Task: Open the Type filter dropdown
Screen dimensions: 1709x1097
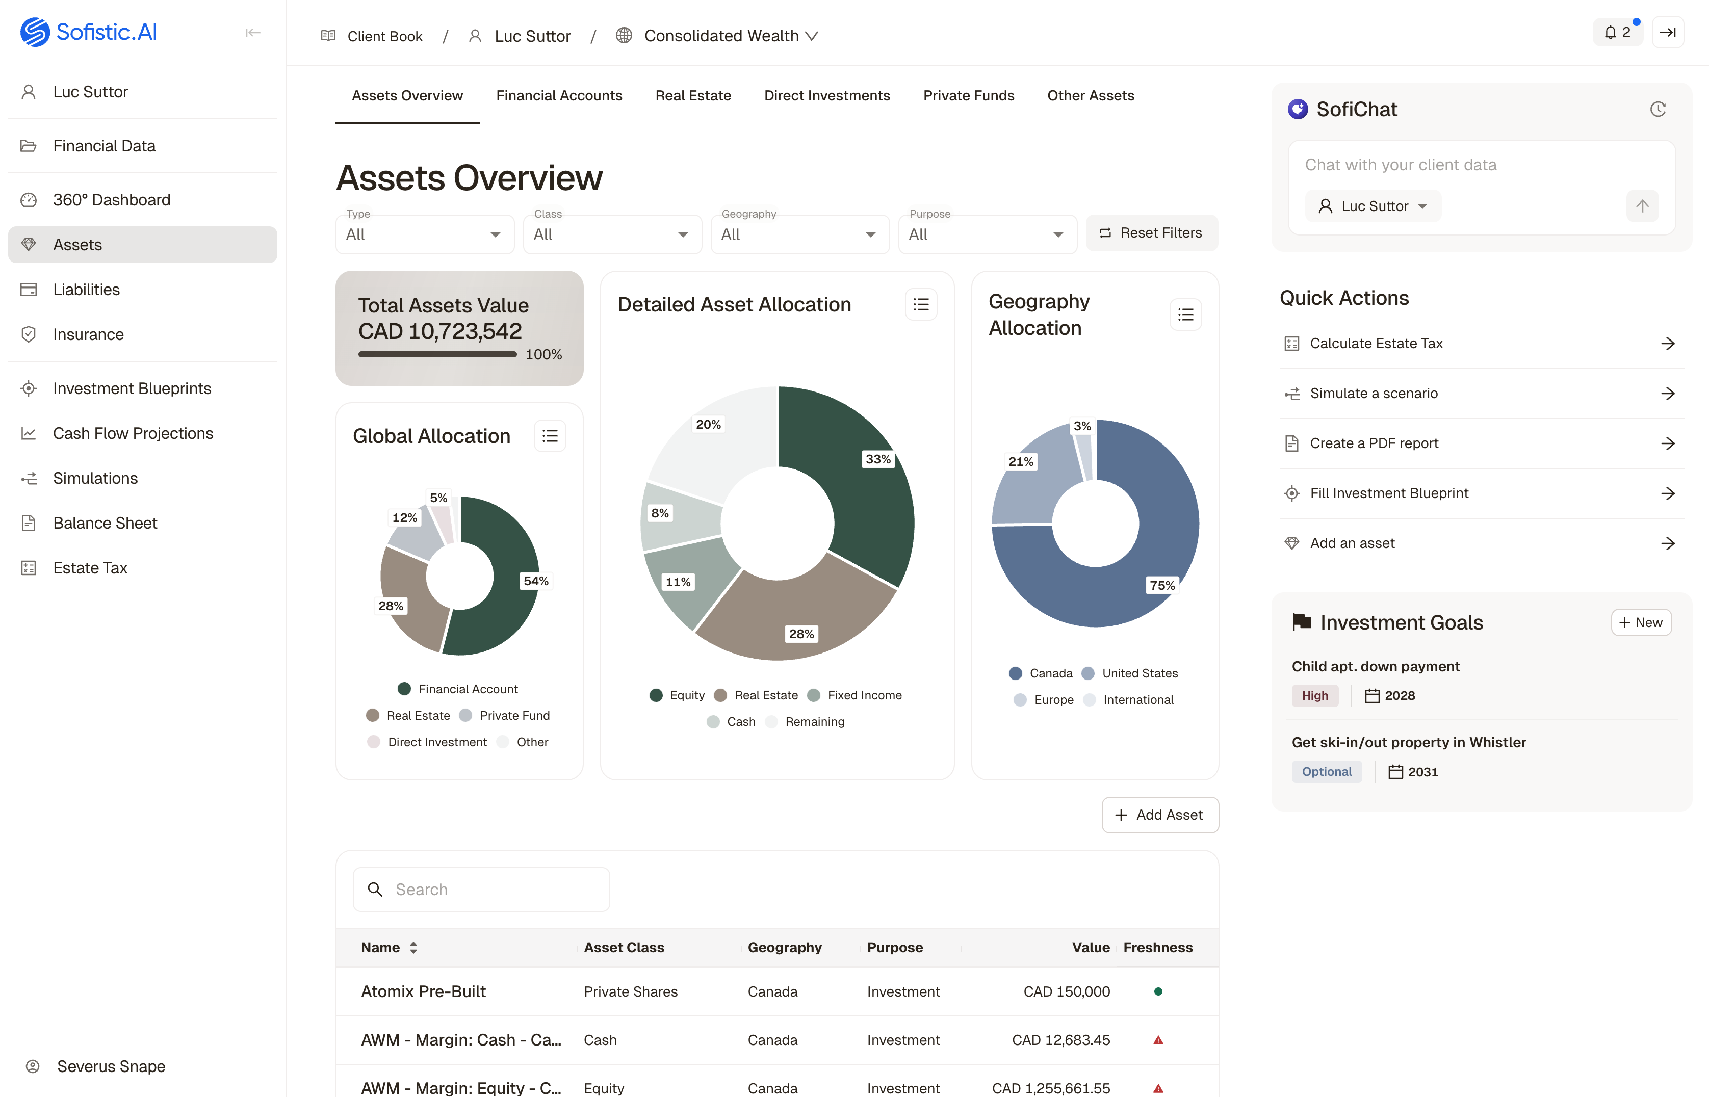Action: pyautogui.click(x=425, y=234)
